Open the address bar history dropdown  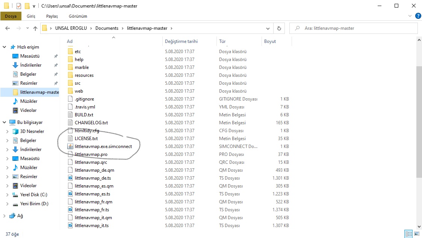tap(268, 28)
